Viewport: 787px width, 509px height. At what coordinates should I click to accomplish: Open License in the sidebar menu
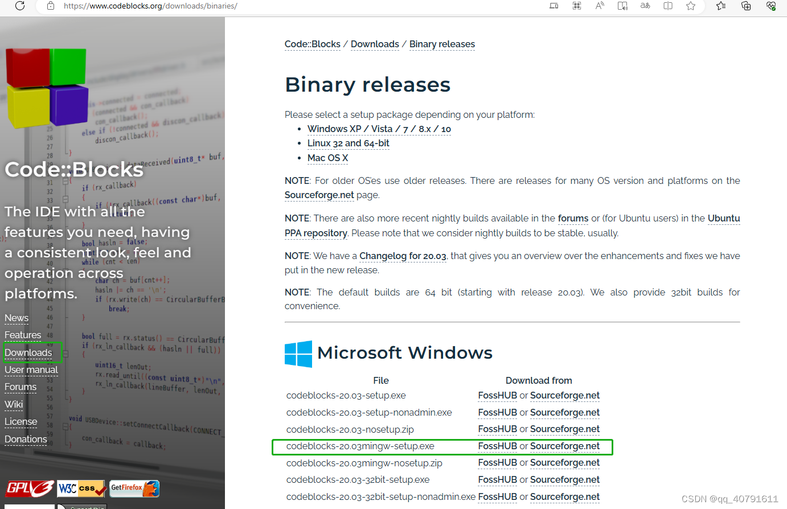coord(21,421)
